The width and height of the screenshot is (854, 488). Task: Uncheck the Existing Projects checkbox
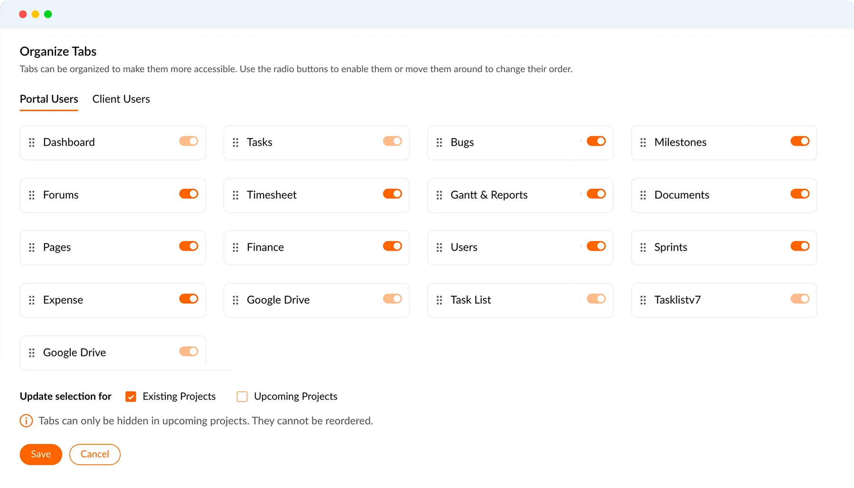pos(131,396)
